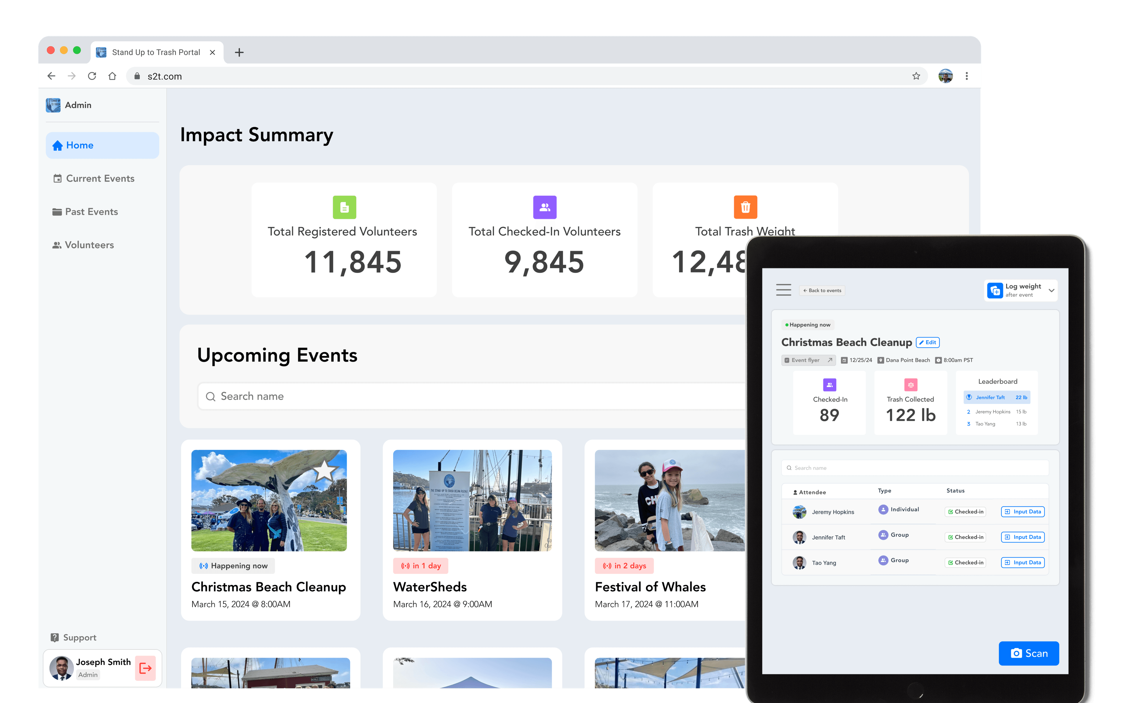Open Volunteers in the sidebar
The width and height of the screenshot is (1124, 703).
83,245
